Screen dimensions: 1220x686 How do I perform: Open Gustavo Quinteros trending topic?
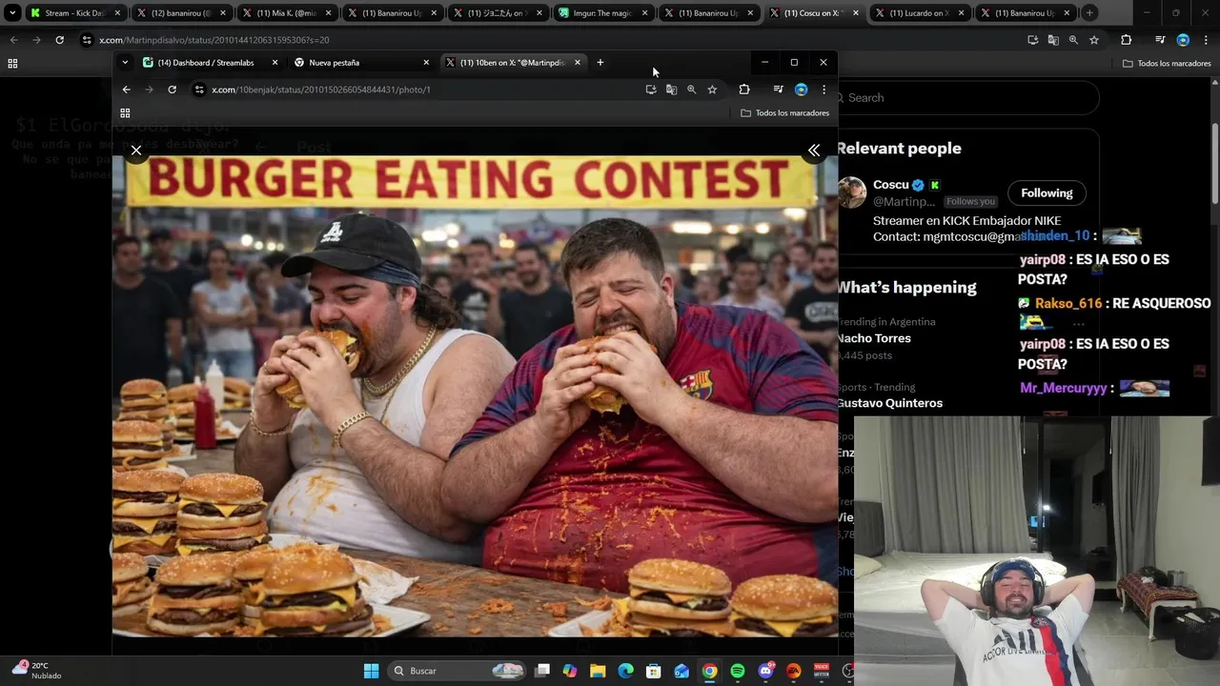[889, 403]
